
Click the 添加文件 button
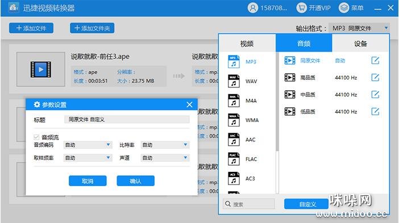[x=31, y=28]
